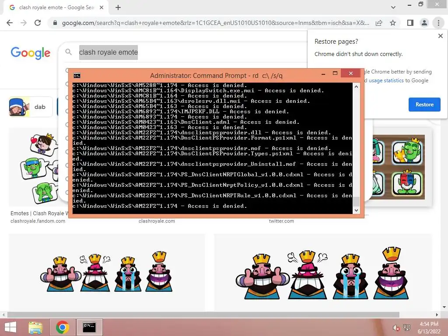Minimize the Command Prompt window
Image resolution: width=448 pixels, height=336 pixels.
323,73
